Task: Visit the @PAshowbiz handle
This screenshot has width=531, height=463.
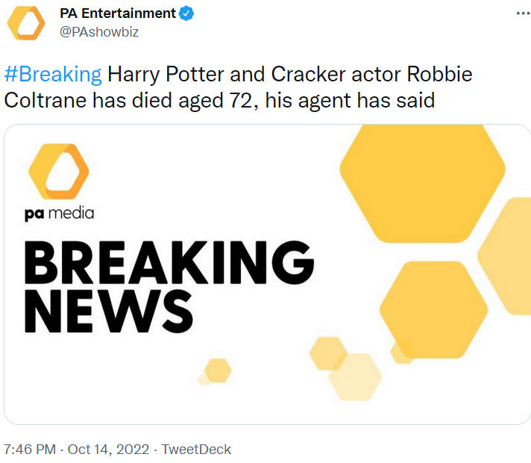Action: (x=99, y=31)
